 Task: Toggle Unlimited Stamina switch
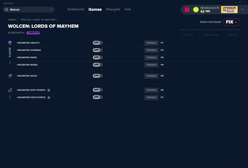[98, 50]
